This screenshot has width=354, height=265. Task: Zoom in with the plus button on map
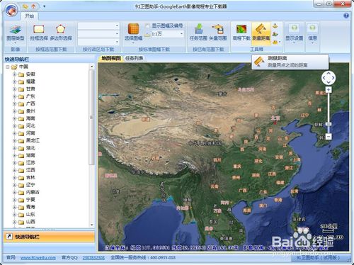[329, 90]
